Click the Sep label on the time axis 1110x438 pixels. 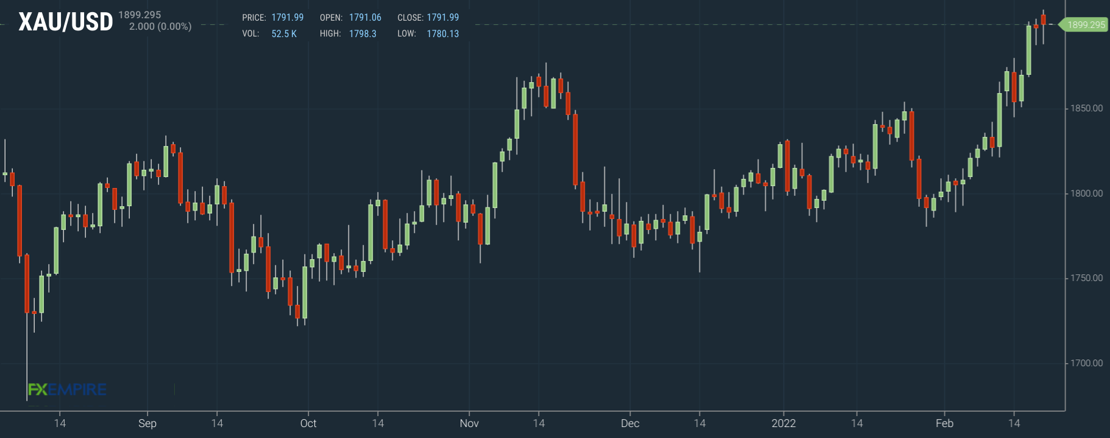pos(147,423)
